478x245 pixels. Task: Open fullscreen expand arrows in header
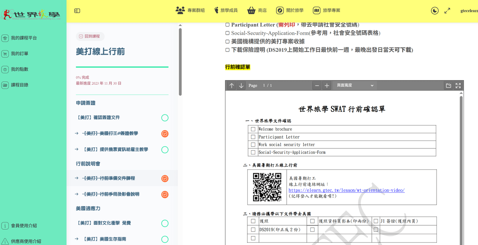tap(447, 11)
